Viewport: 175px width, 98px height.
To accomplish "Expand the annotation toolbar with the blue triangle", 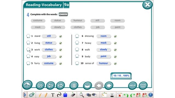I will (25, 95).
